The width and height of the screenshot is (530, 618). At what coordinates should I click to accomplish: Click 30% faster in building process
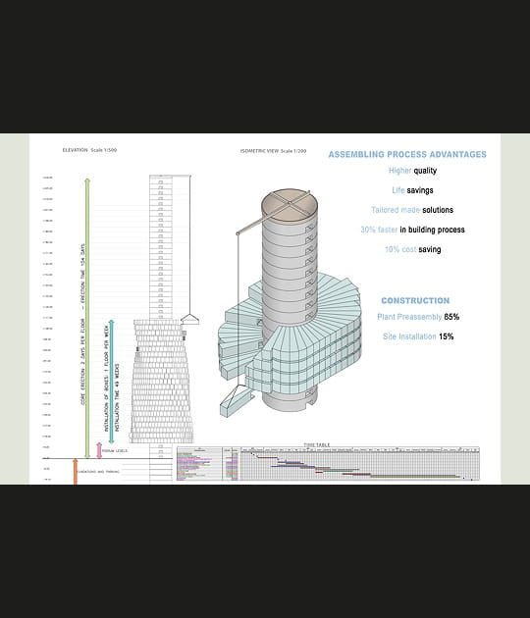(x=412, y=230)
